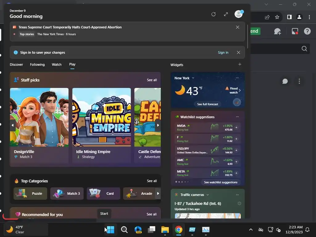Click the widgets panel scrollbar
Image resolution: width=316 pixels, height=237 pixels.
tap(248, 36)
